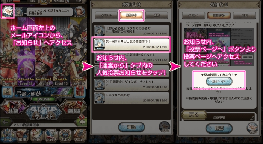Open the 編成 formation icon
Viewport: 263px width, 144px height.
(22, 136)
